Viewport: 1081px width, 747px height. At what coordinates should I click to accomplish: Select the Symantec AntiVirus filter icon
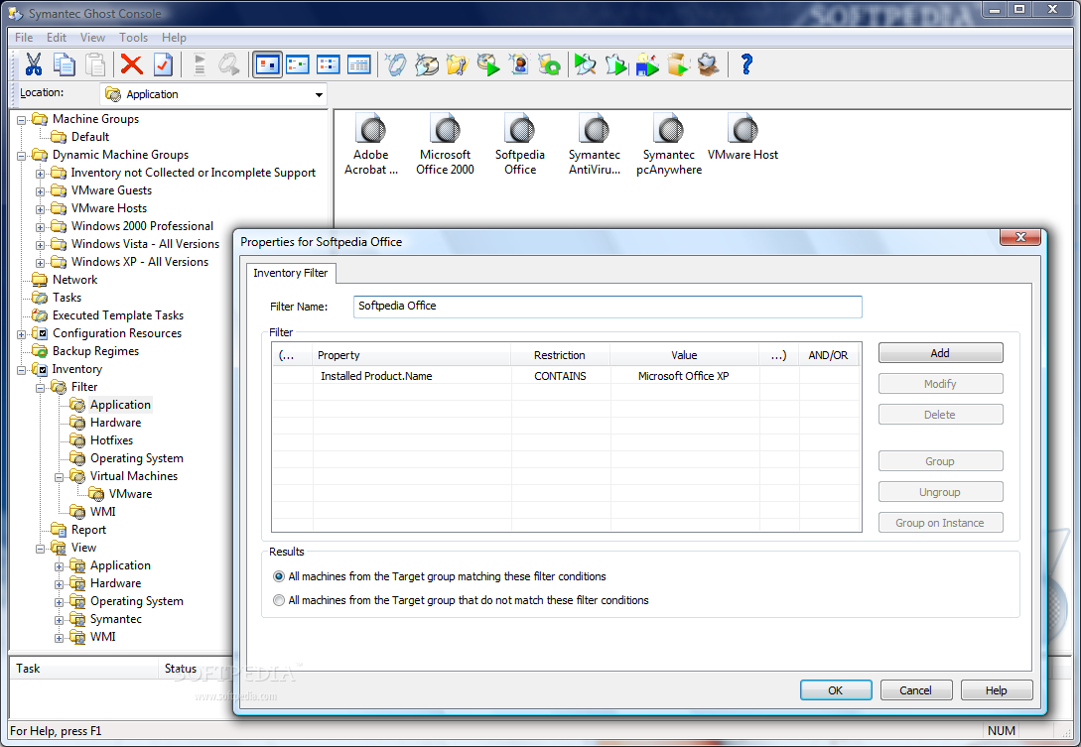click(x=595, y=145)
